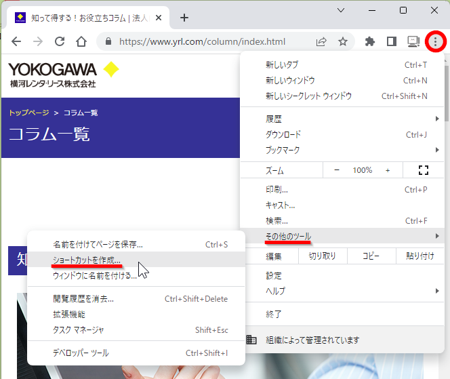This screenshot has width=450, height=379.
Task: Open a new tab with plus button
Action: pyautogui.click(x=184, y=18)
